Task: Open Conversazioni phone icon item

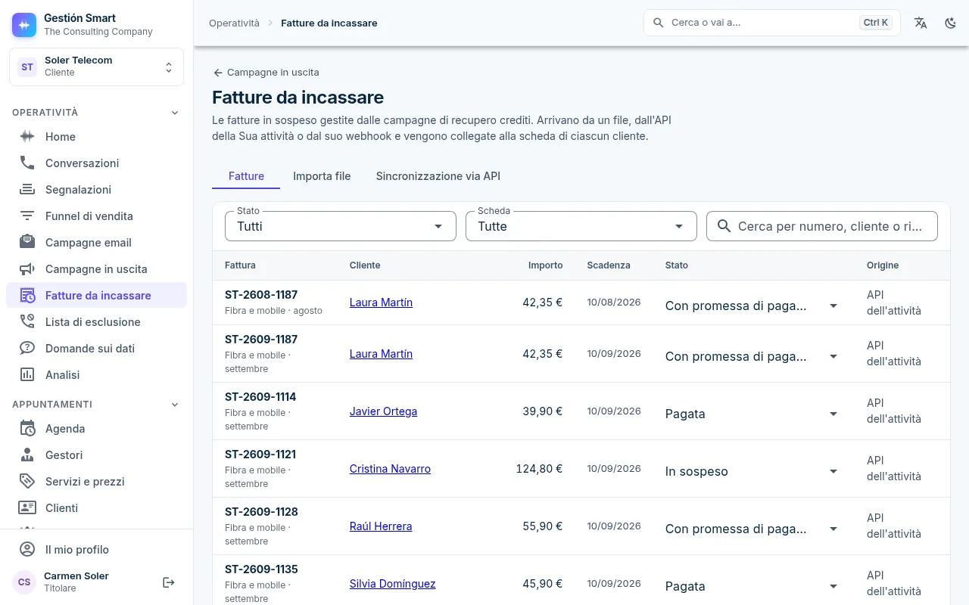Action: click(96, 163)
